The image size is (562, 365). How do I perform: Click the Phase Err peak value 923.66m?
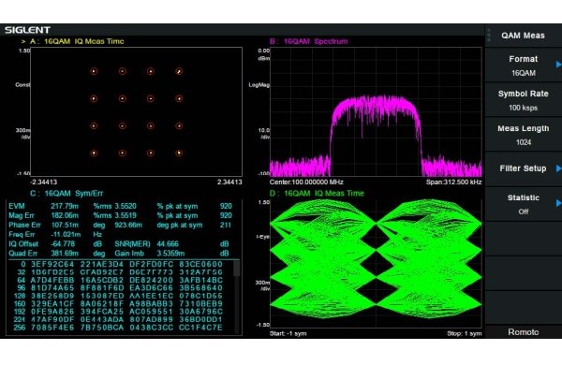[128, 225]
